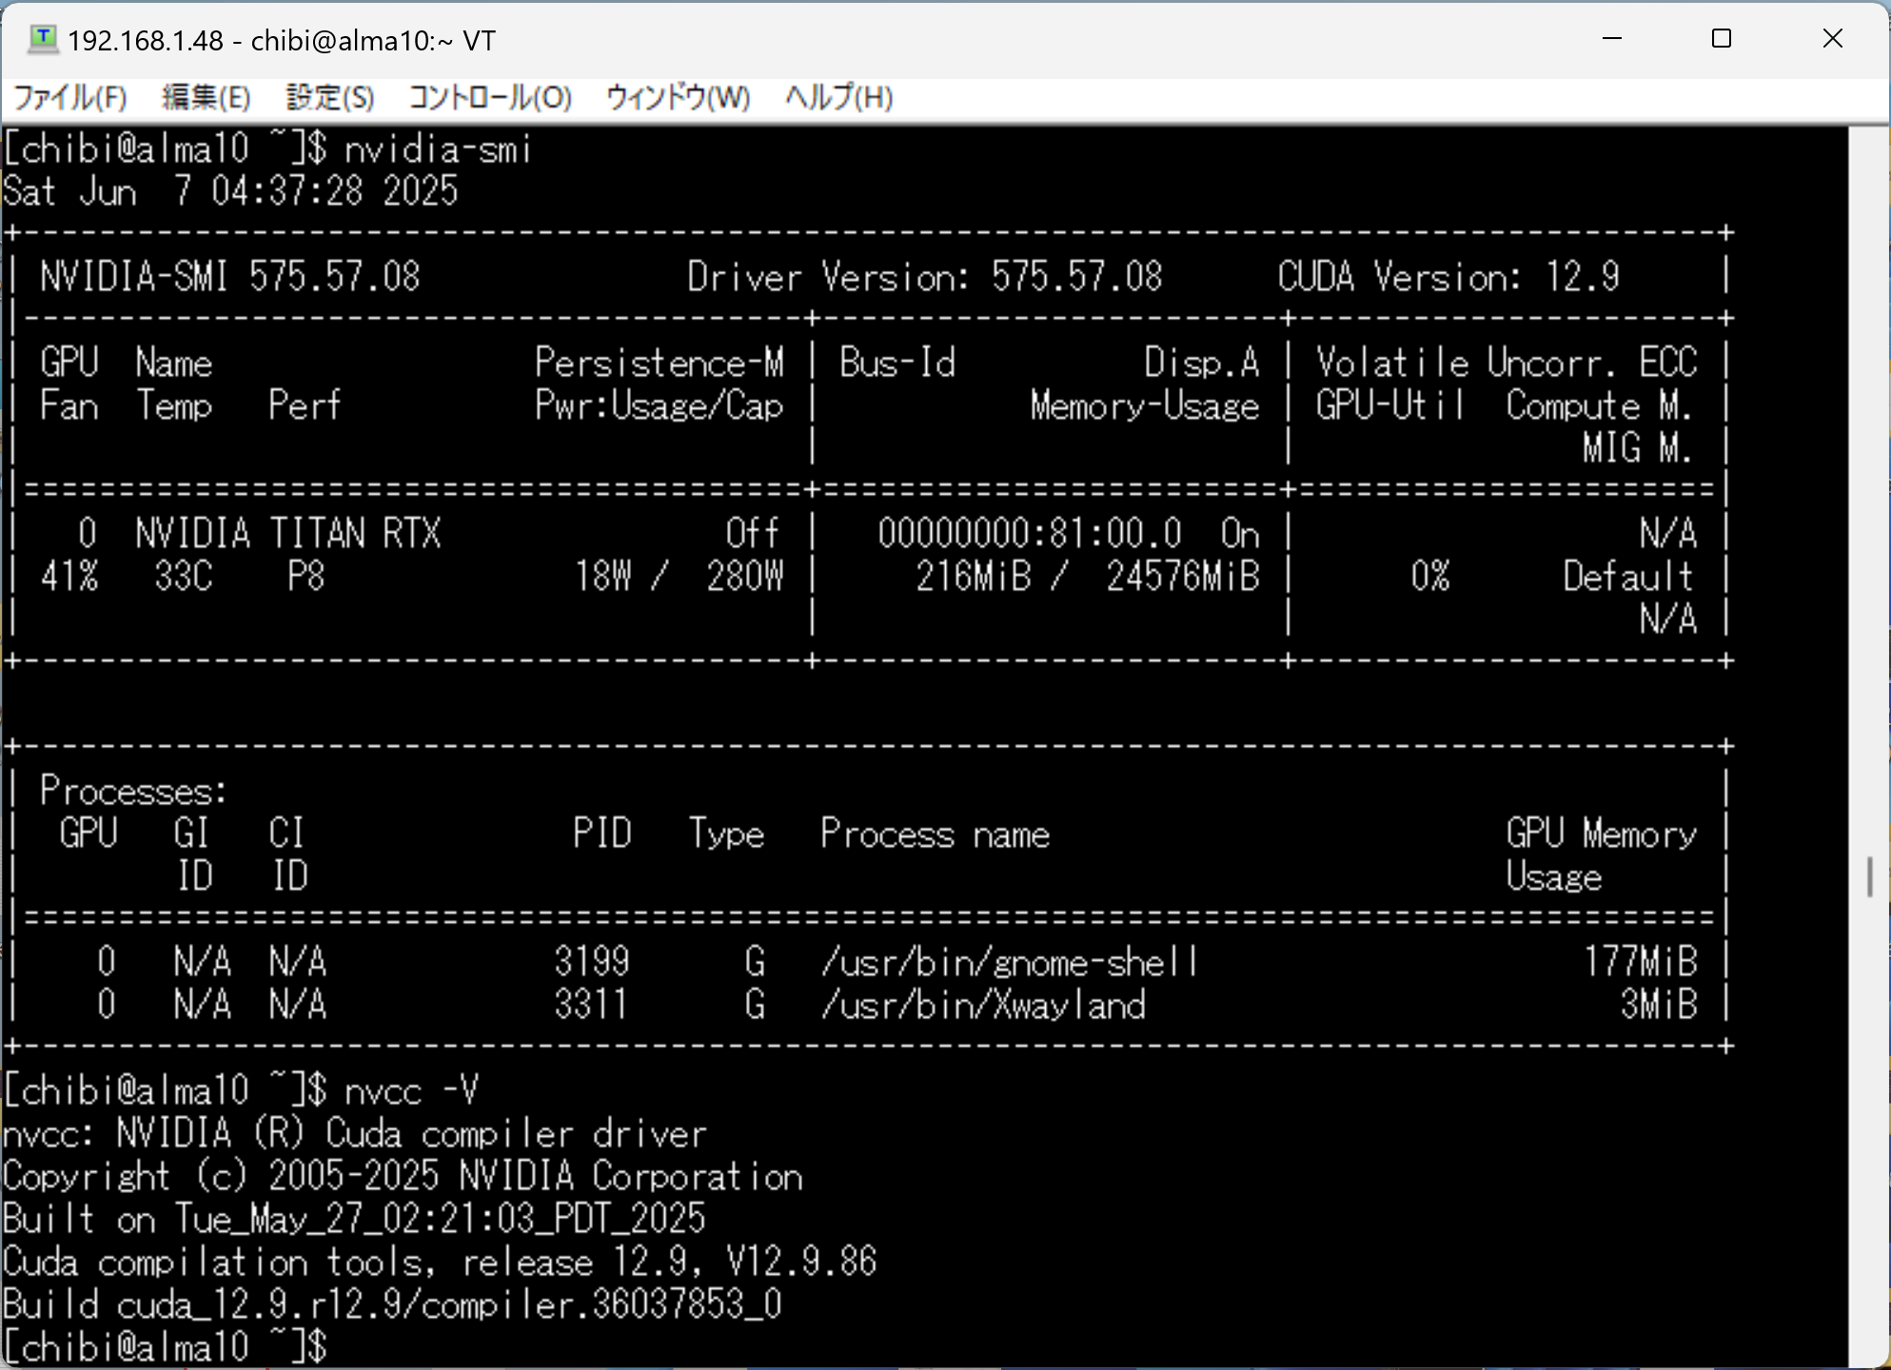
Task: Click the vertical scrollbar thumb
Action: coord(1869,876)
